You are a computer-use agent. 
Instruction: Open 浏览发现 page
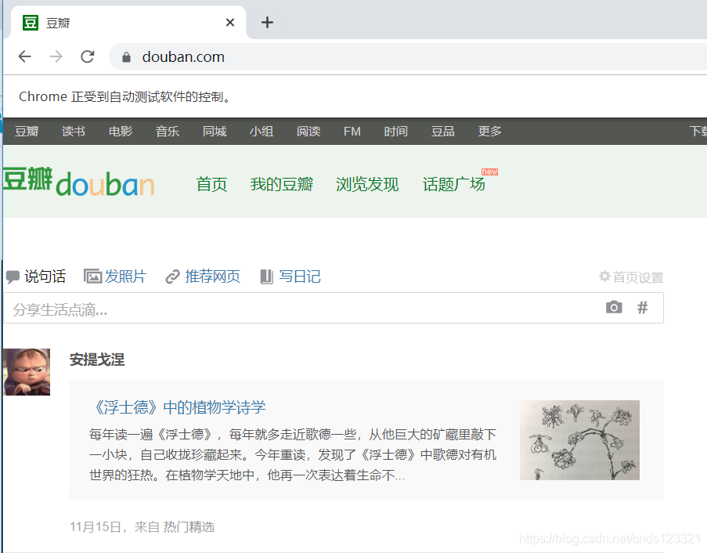pos(367,184)
